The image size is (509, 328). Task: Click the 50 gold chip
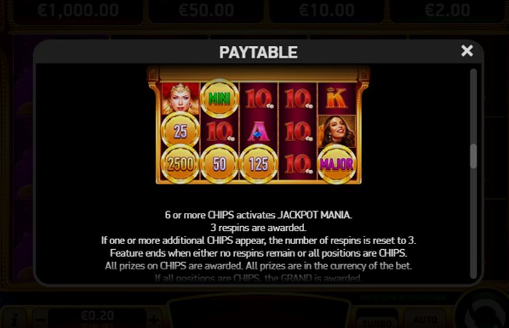click(x=220, y=164)
